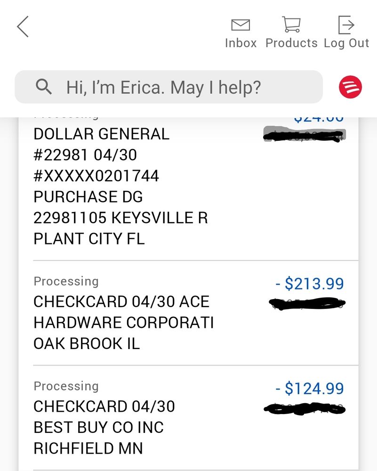Viewport: 377px width, 471px height.
Task: Open the Inbox envelope icon
Action: pyautogui.click(x=241, y=25)
